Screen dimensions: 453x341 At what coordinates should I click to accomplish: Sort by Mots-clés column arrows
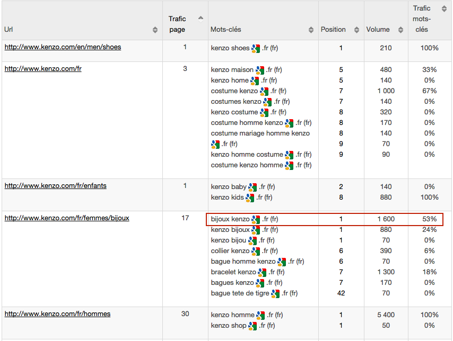[311, 30]
